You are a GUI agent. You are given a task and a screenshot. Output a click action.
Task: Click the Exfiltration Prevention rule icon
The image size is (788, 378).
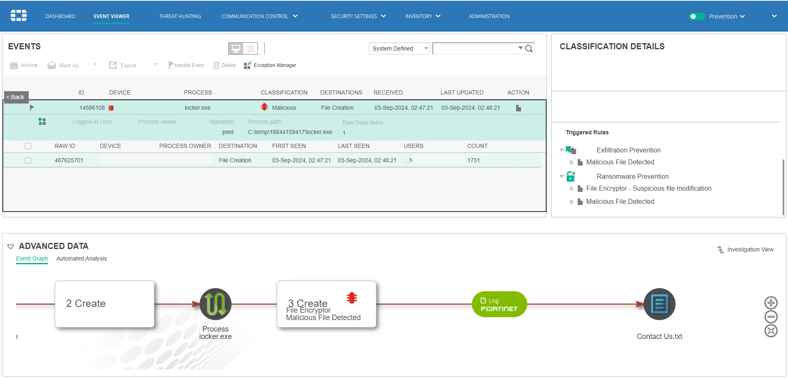click(571, 150)
